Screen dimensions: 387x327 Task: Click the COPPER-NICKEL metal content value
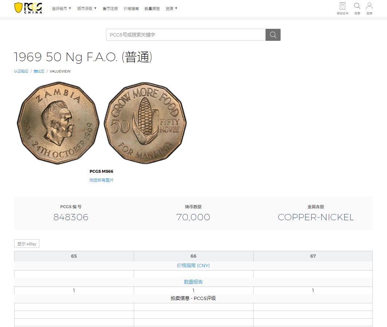click(316, 217)
